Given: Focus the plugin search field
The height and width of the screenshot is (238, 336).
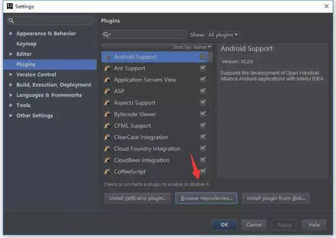Looking at the screenshot, I should (144, 35).
